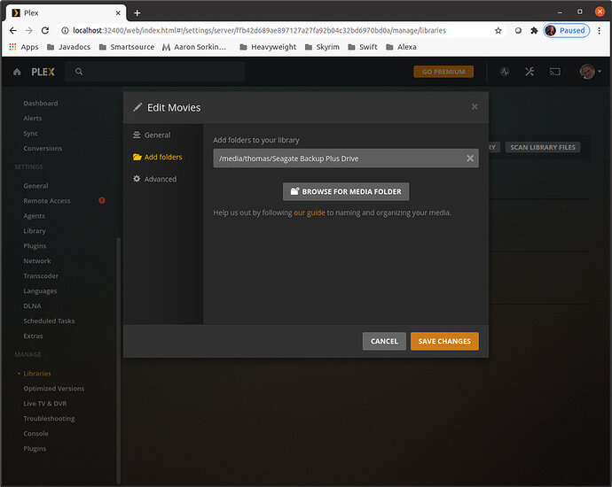
Task: Open Plugins under Manage section
Action: click(35, 448)
